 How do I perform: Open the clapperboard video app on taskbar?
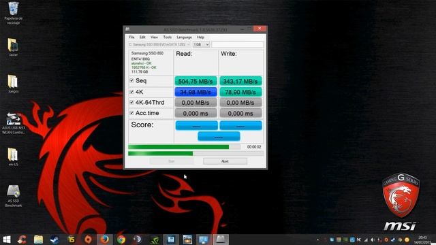coord(187,240)
